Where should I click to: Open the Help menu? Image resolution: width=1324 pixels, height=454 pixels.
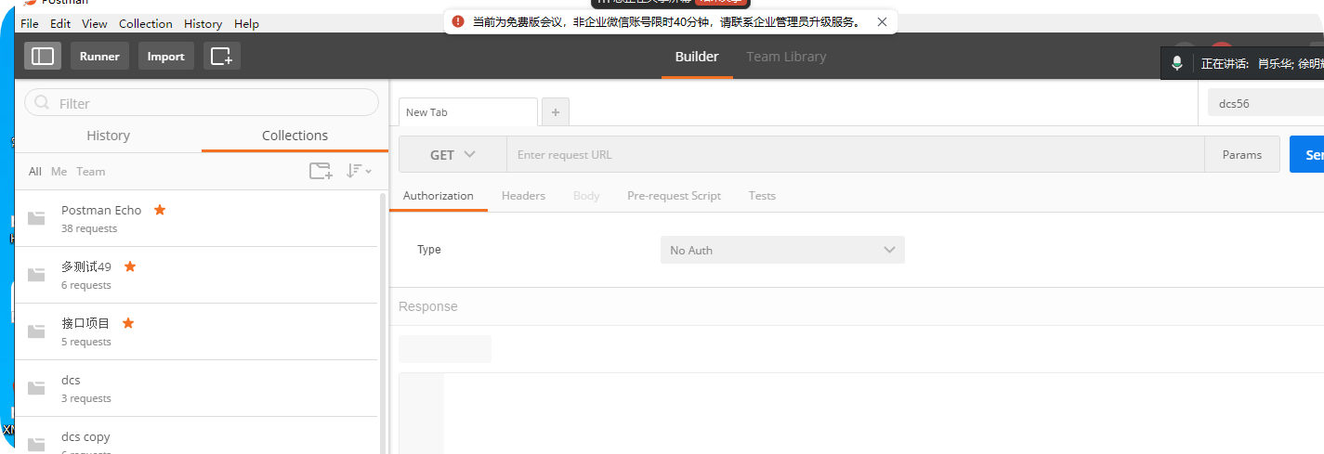246,24
